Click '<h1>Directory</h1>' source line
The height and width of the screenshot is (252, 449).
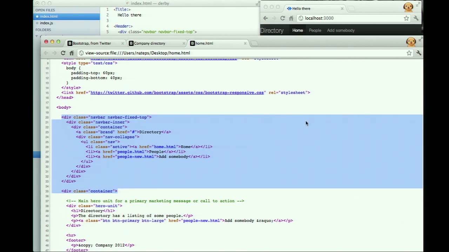coord(93,211)
